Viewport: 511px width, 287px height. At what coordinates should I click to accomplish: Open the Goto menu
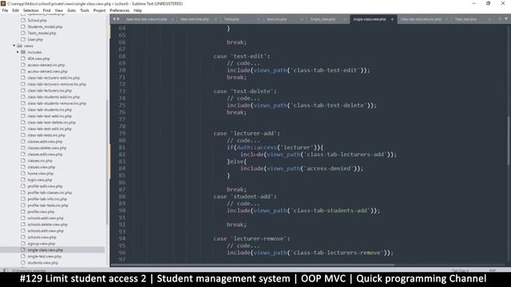coord(71,10)
